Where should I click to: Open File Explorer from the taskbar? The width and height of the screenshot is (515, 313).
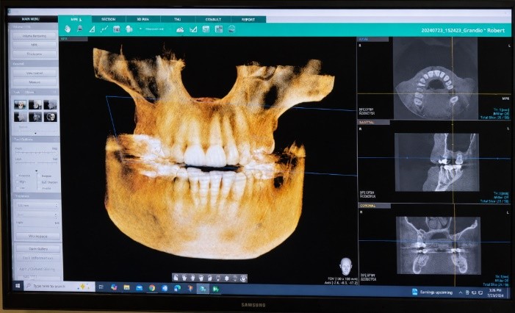point(126,288)
